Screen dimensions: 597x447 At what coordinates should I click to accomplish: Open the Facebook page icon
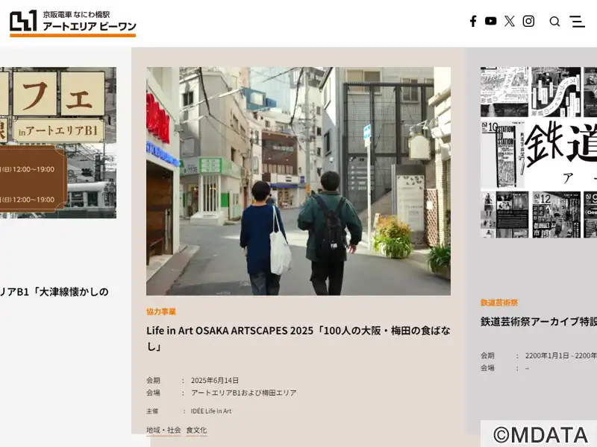(473, 22)
